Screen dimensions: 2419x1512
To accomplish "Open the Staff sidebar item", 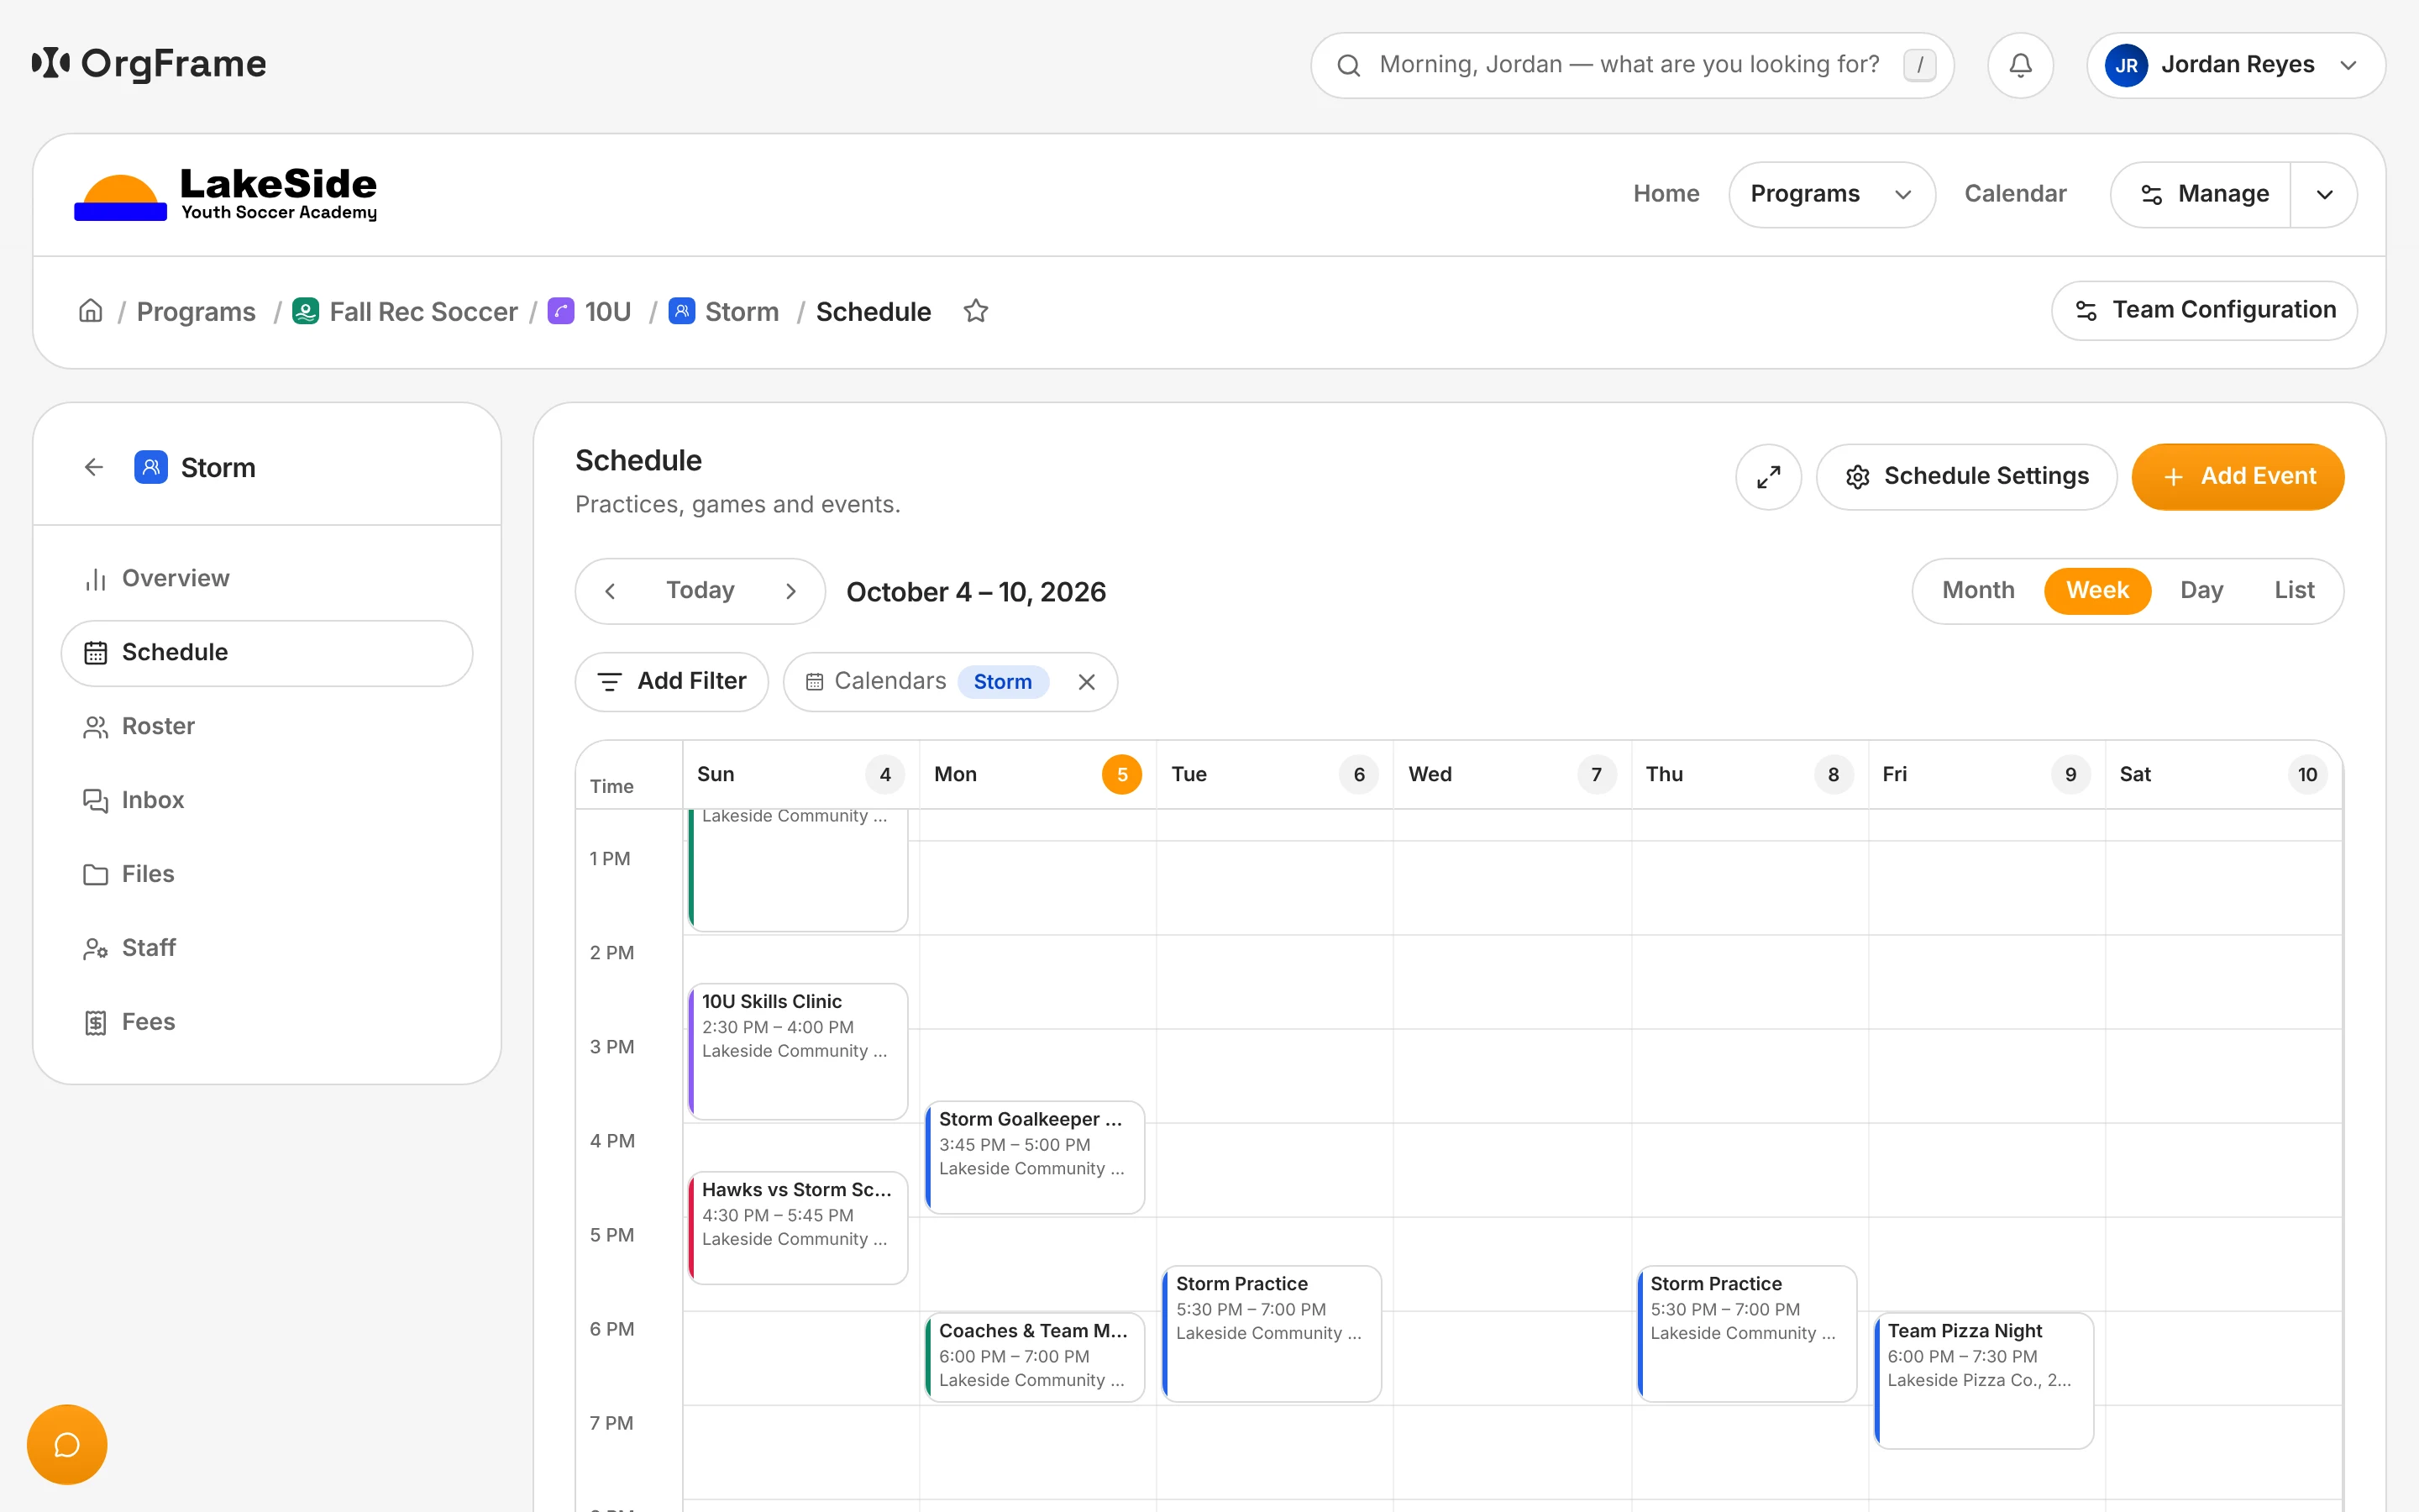I will [x=267, y=948].
